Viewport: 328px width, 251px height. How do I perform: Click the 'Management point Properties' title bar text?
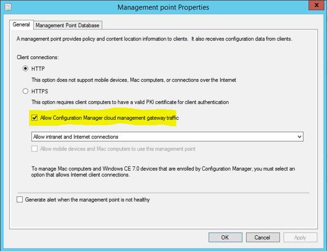tap(163, 7)
